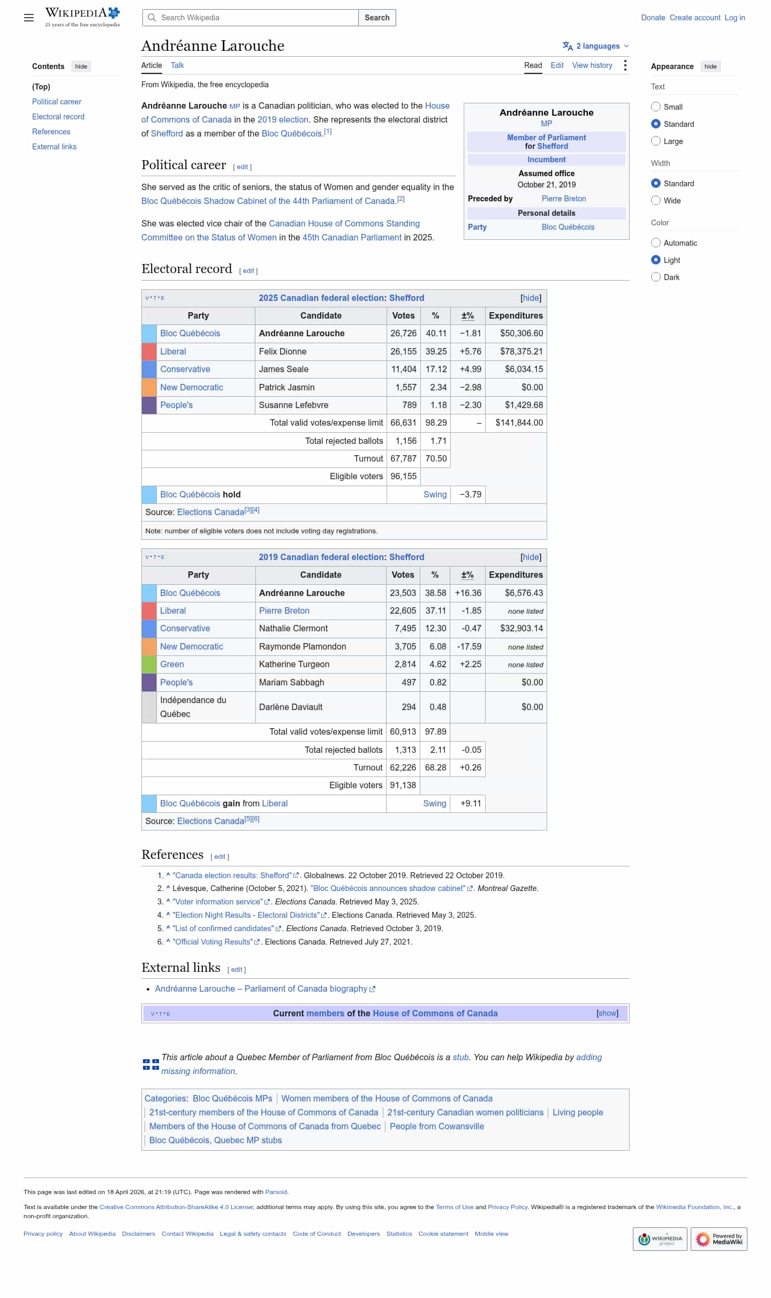Viewport: 771px width, 1298px height.
Task: Click the Quebec flag stub icon
Action: point(151,1064)
